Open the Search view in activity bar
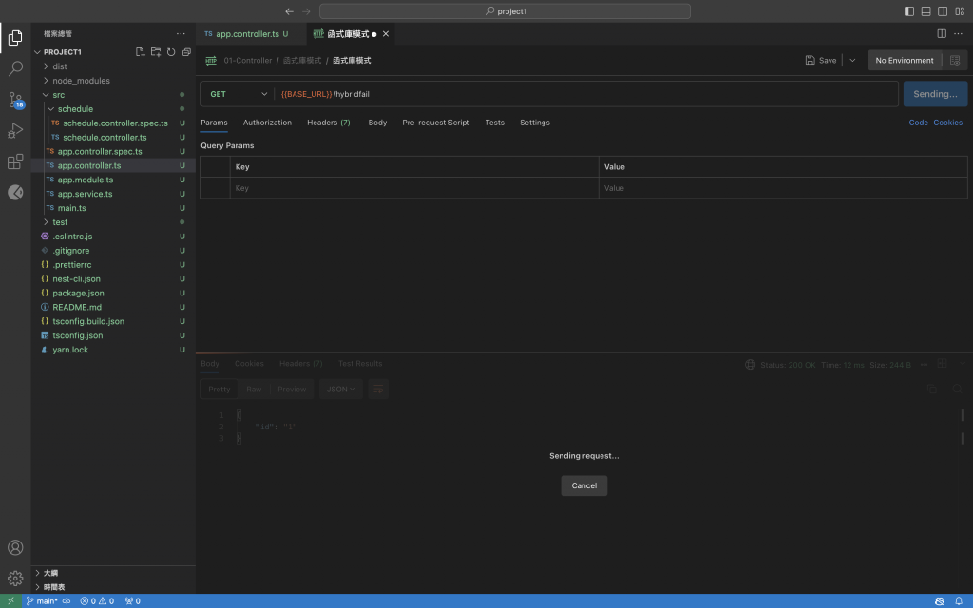The height and width of the screenshot is (608, 973). click(x=15, y=68)
